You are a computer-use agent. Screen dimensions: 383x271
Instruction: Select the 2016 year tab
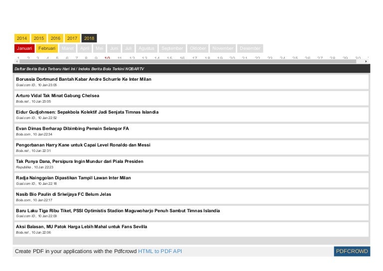click(55, 38)
